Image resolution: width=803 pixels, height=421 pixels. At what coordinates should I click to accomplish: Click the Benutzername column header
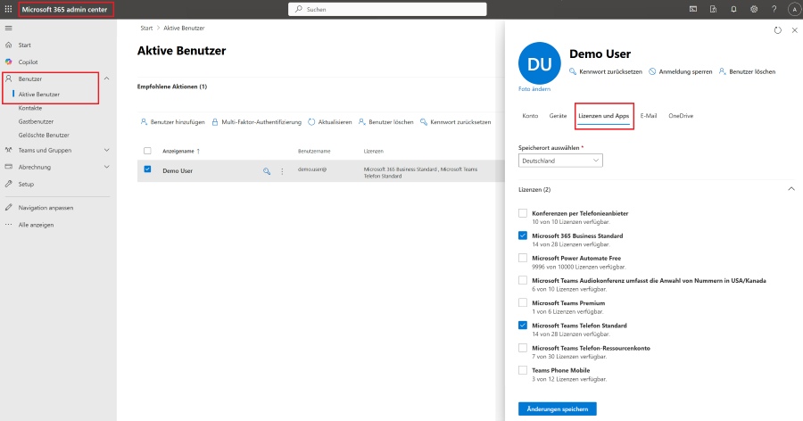tap(314, 151)
